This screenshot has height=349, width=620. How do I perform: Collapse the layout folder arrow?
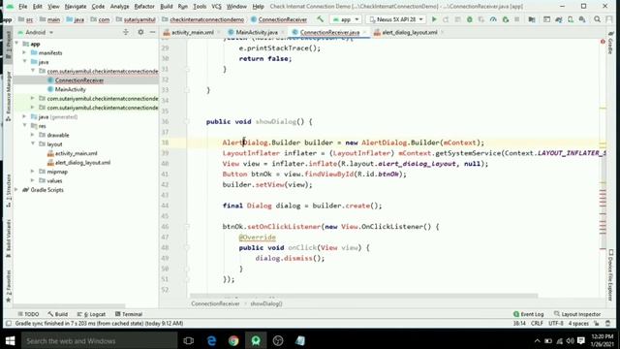click(33, 144)
